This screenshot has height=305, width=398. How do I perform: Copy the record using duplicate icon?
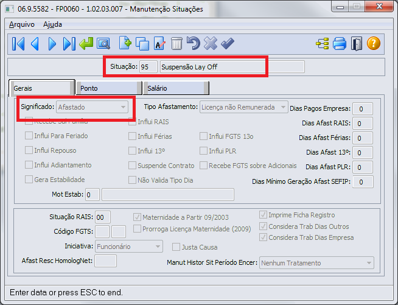[142, 44]
